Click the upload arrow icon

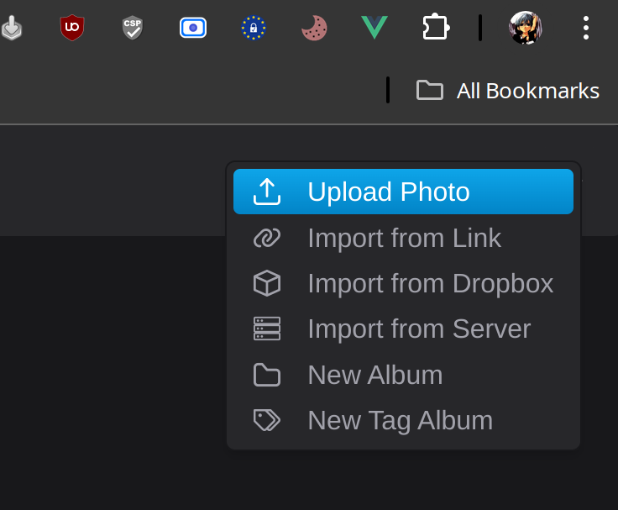pyautogui.click(x=267, y=192)
